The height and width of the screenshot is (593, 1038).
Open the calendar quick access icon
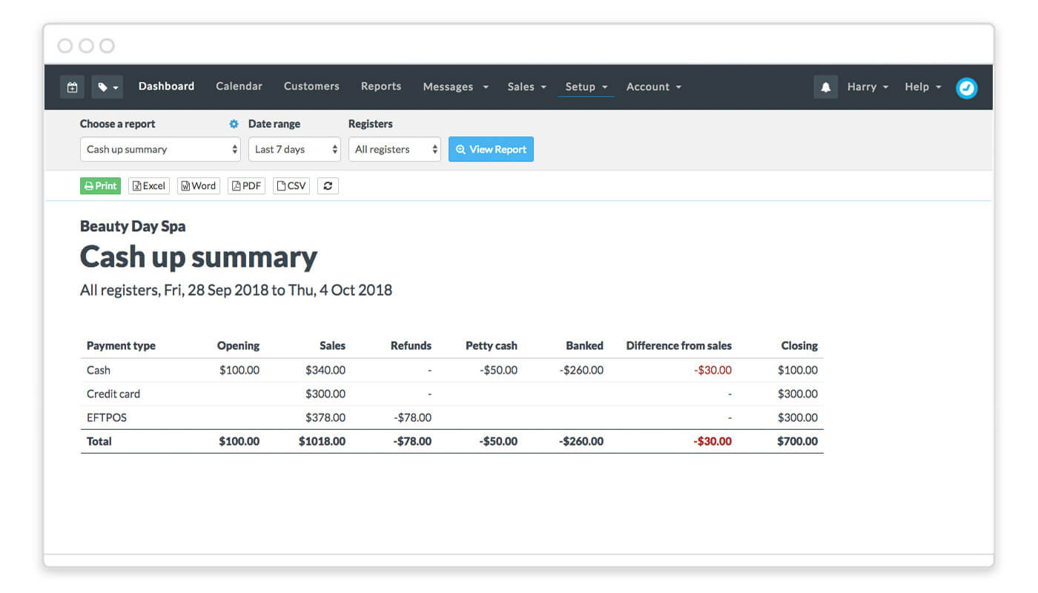click(72, 87)
